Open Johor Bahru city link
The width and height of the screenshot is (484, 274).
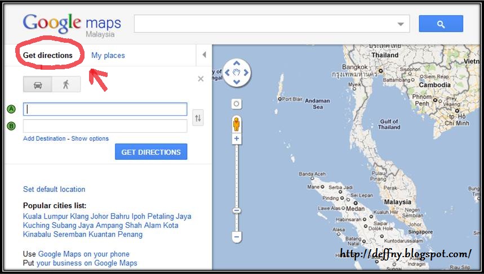point(110,217)
